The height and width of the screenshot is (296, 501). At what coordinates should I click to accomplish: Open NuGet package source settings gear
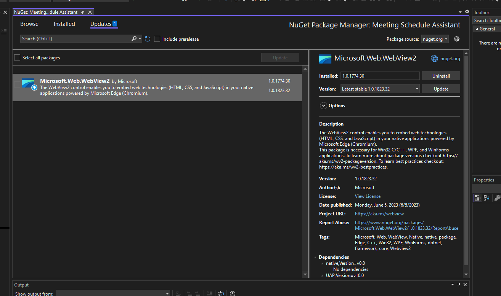(456, 38)
